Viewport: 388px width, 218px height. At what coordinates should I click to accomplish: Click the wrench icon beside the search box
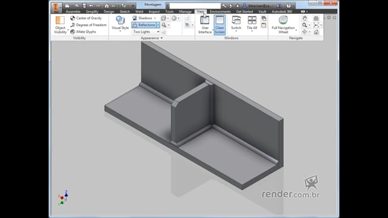[x=224, y=5]
